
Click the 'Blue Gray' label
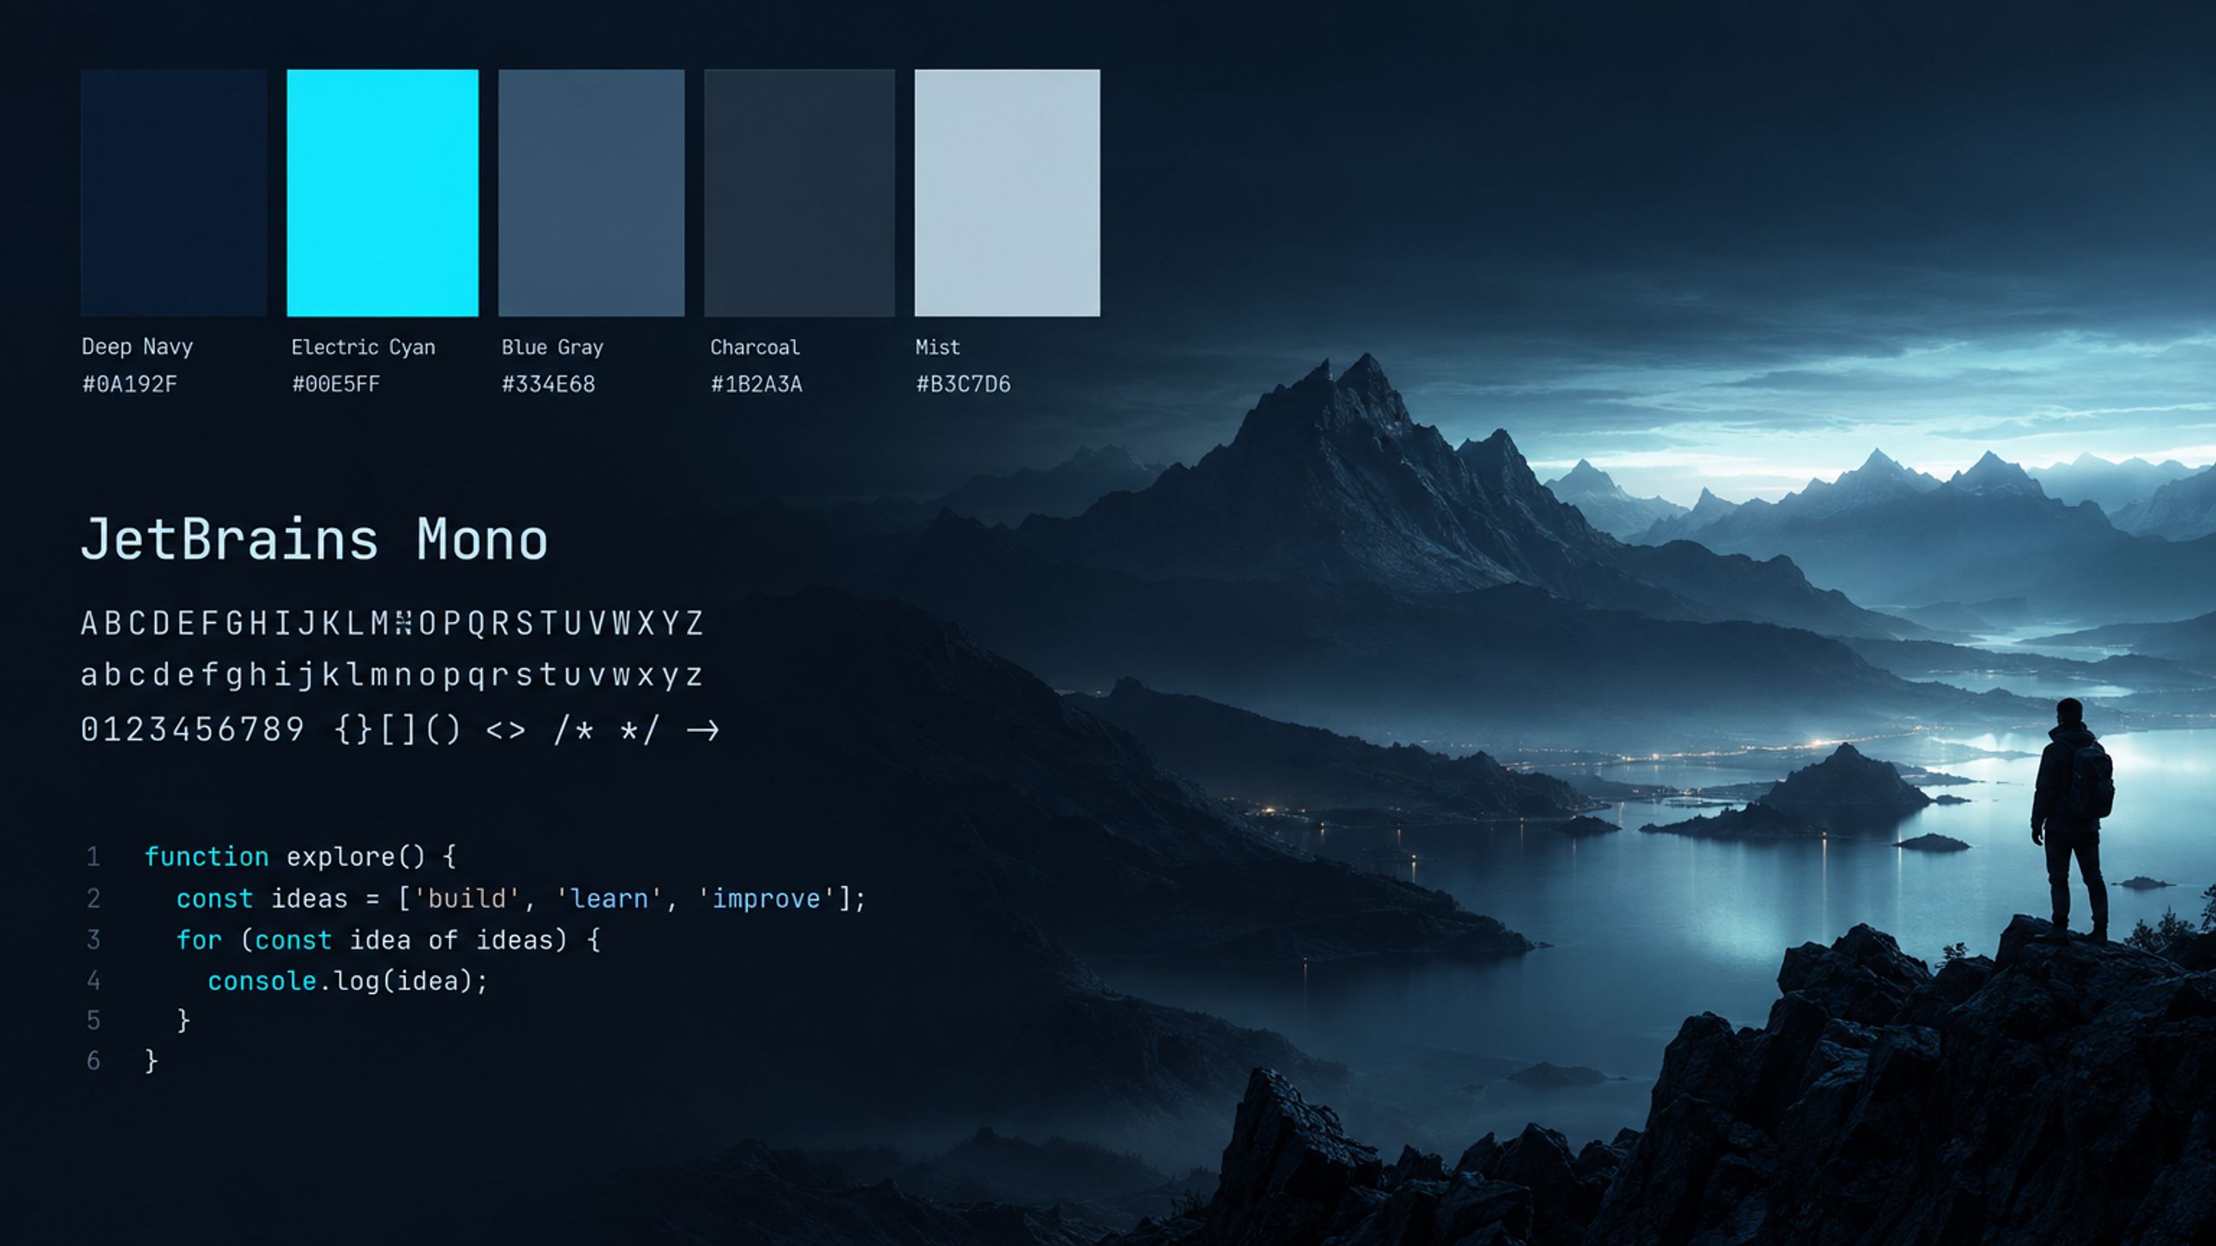tap(552, 348)
